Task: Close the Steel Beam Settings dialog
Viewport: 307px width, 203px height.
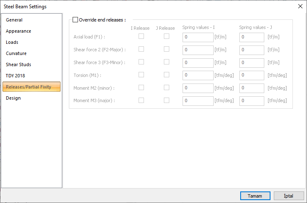Action: point(300,6)
